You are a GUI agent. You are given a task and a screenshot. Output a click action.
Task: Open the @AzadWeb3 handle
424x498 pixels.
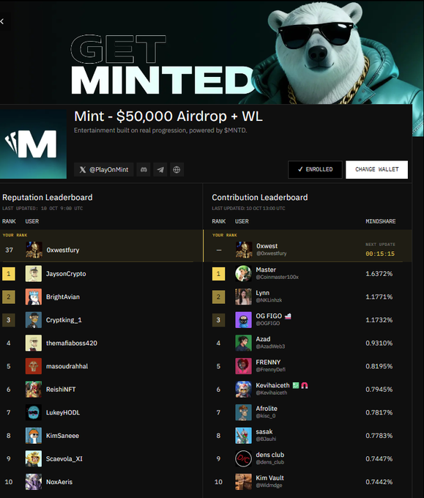click(270, 346)
